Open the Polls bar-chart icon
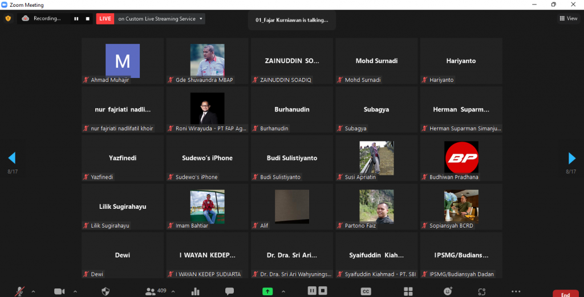The width and height of the screenshot is (584, 297). click(196, 291)
